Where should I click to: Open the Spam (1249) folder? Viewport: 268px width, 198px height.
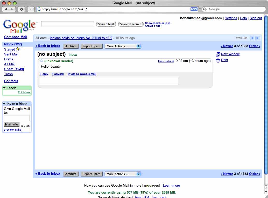pyautogui.click(x=14, y=69)
